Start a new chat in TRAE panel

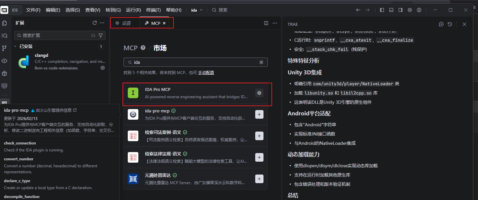(x=441, y=24)
